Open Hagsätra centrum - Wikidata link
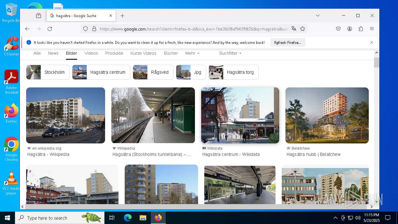 tap(231, 154)
